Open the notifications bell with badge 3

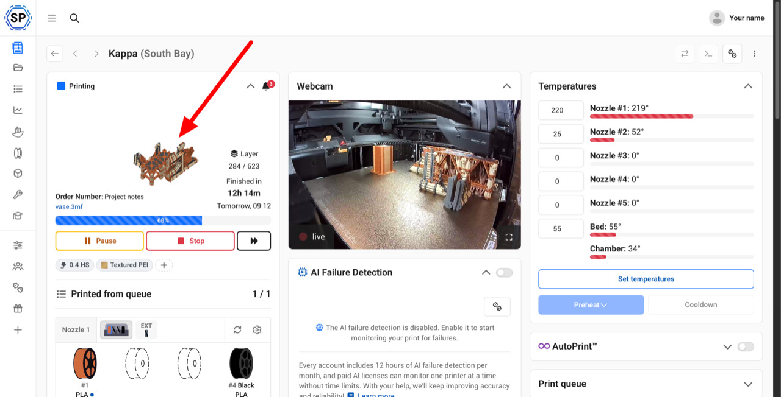pos(266,86)
